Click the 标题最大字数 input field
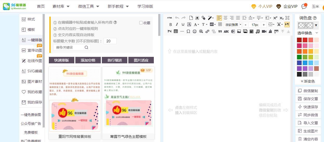Screen dimensions: 324x142 pos(110,41)
